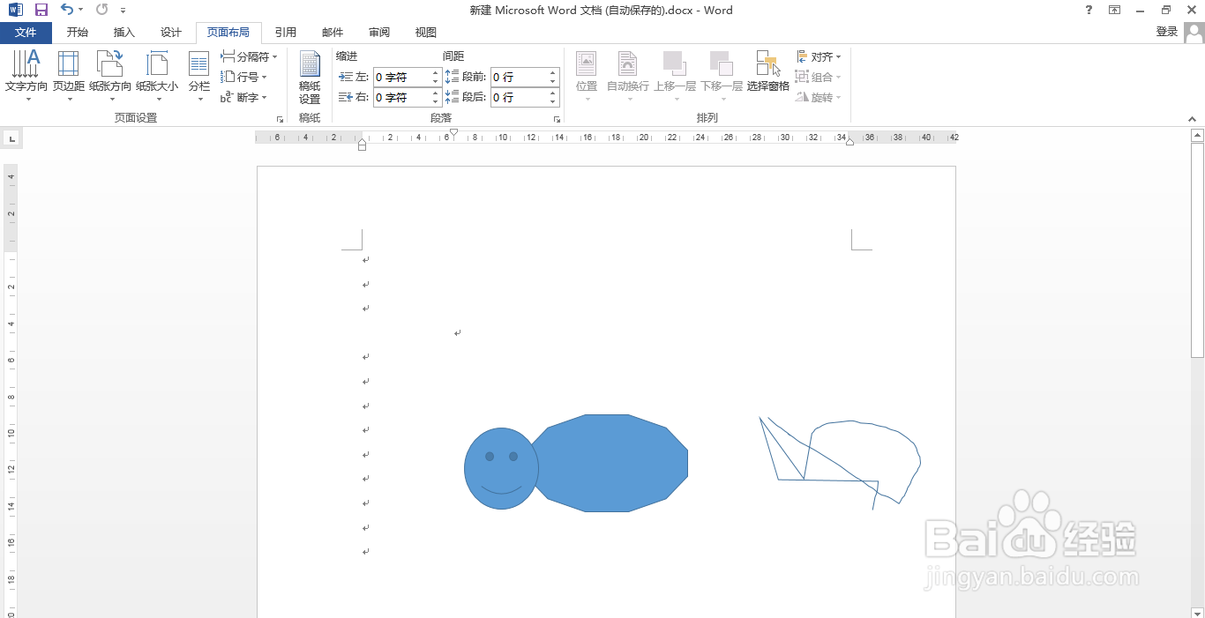Click the Redo icon in quick access toolbar
This screenshot has width=1205, height=618.
coord(101,10)
